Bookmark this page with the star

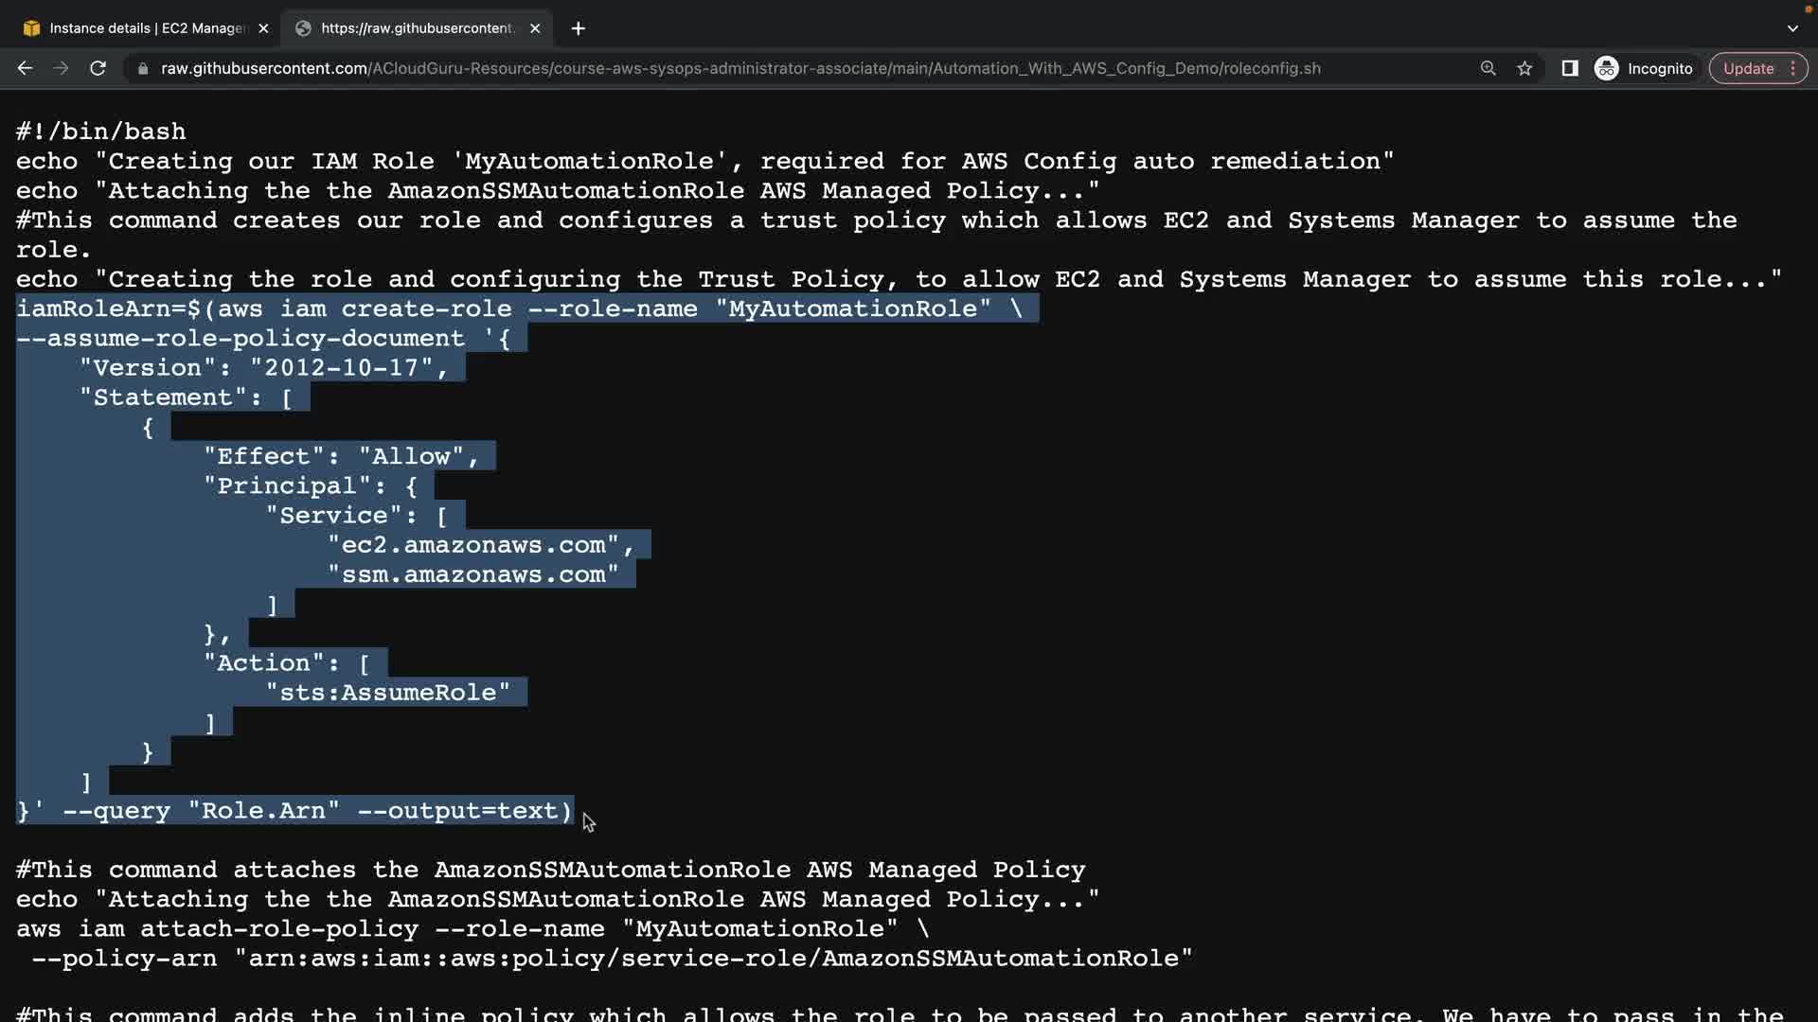pyautogui.click(x=1524, y=68)
